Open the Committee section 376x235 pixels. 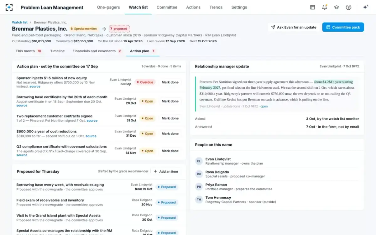click(167, 7)
